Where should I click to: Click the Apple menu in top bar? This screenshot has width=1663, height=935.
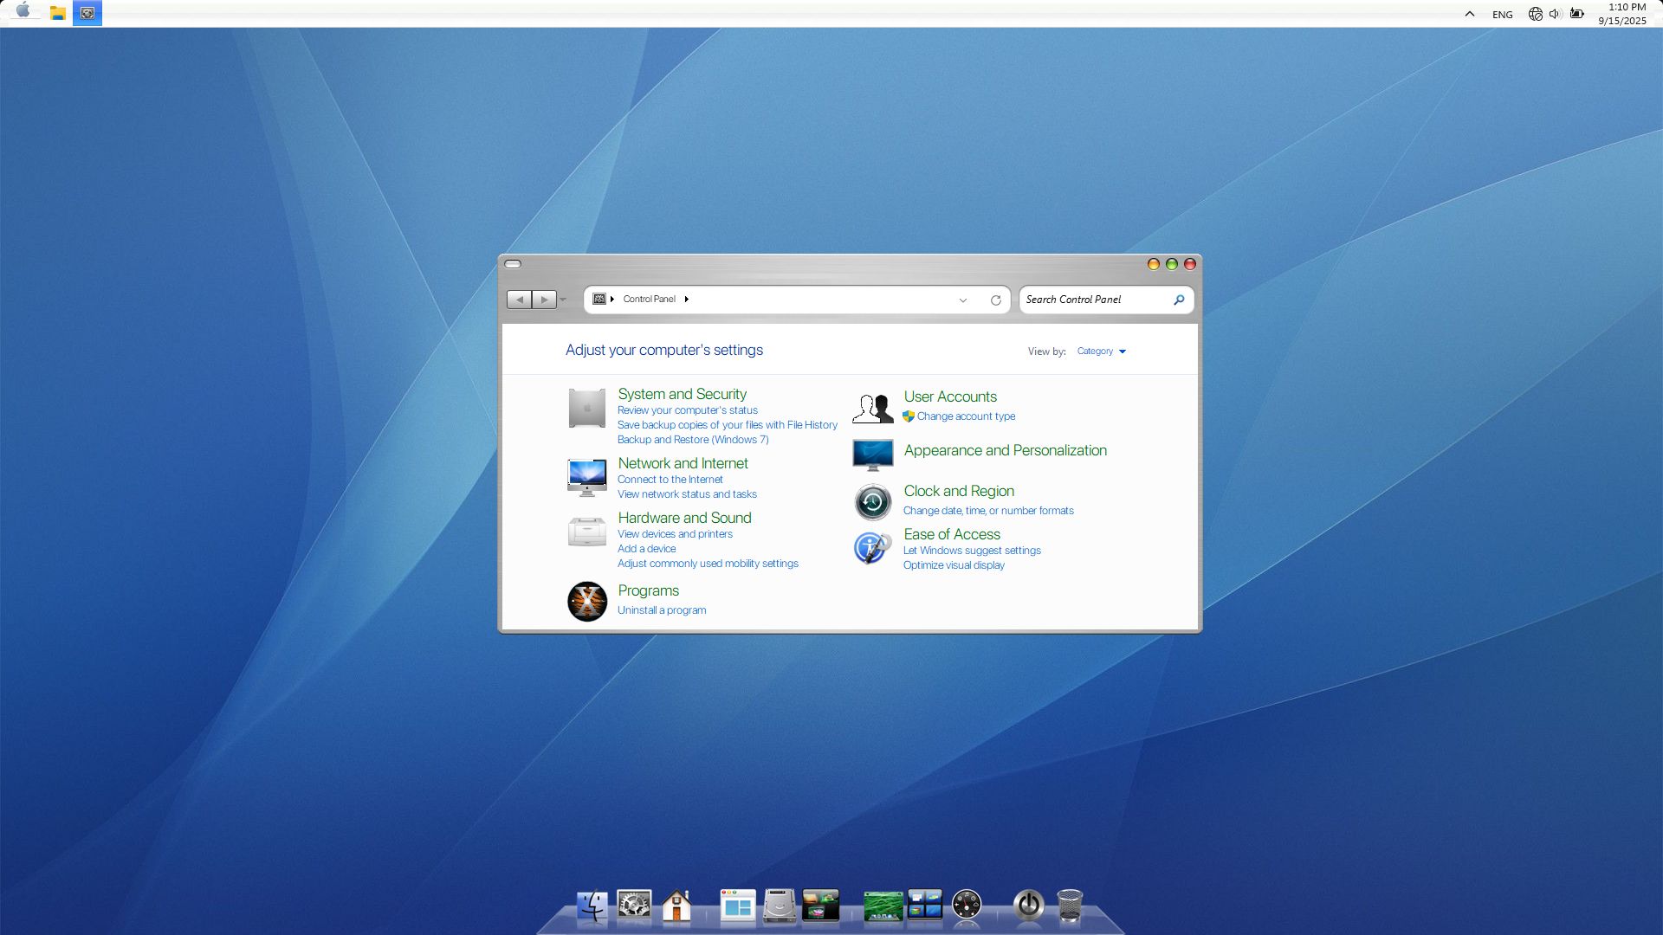coord(23,11)
